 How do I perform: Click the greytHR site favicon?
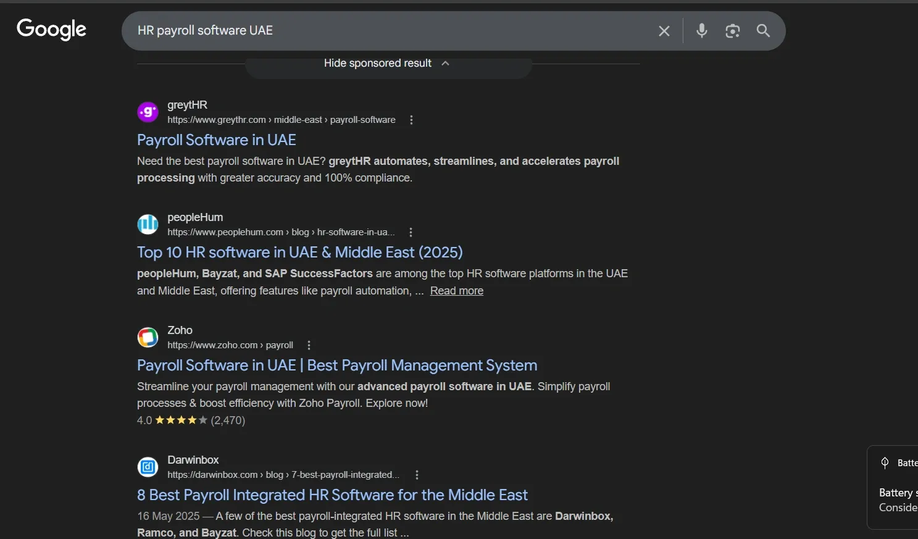click(148, 112)
